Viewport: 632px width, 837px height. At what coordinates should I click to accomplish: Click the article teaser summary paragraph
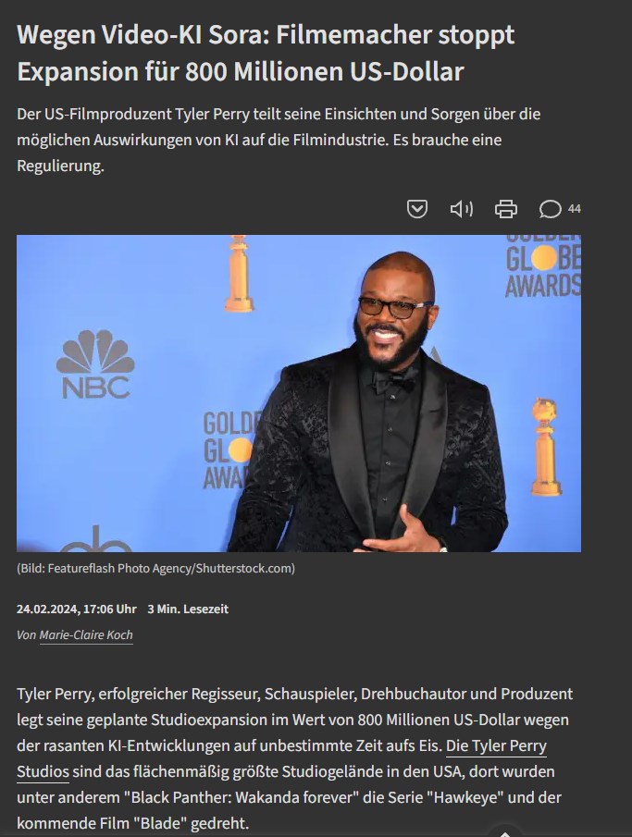279,140
